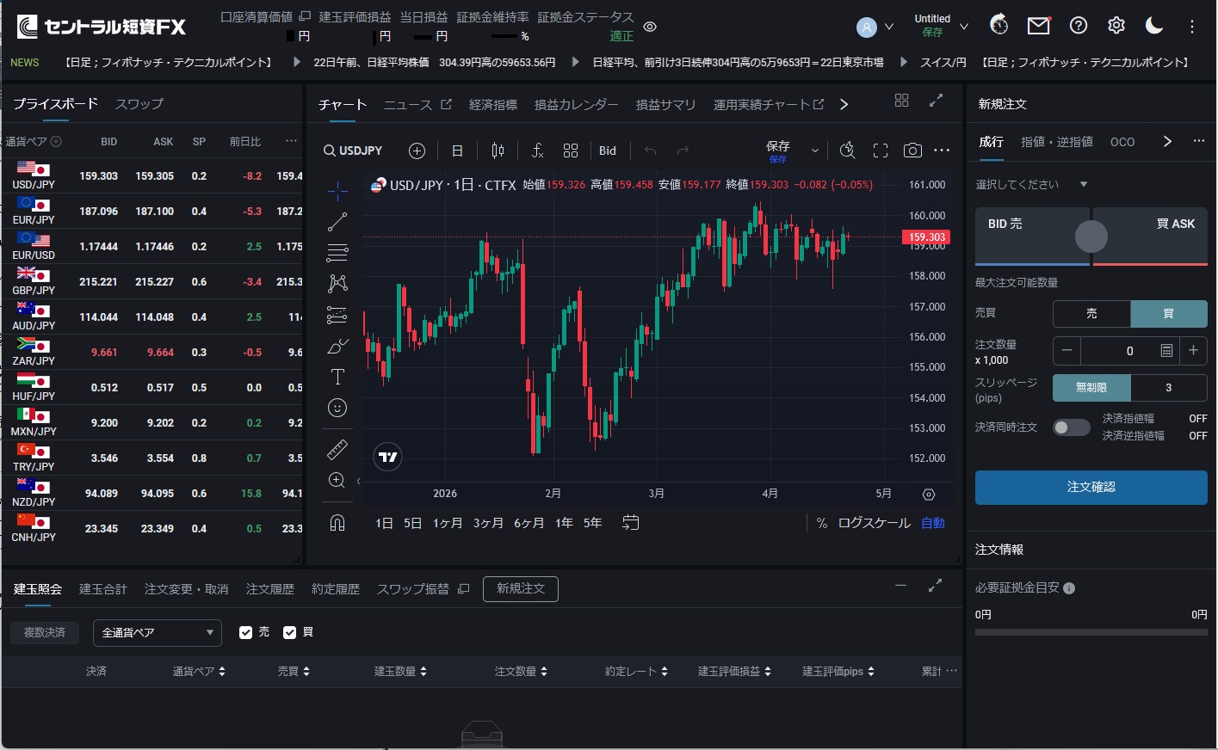Toggle dark mode moon icon
Viewport: 1218px width, 750px height.
point(1154,26)
